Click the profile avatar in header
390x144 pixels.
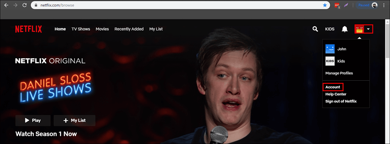point(360,29)
